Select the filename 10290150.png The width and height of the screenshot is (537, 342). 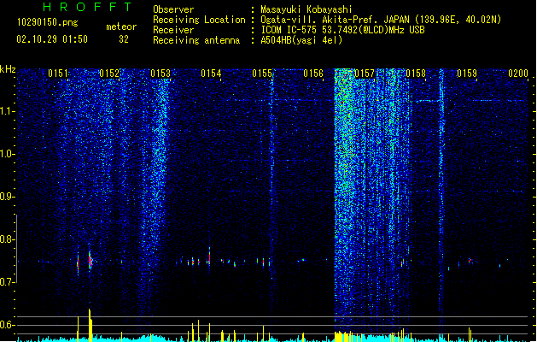48,22
